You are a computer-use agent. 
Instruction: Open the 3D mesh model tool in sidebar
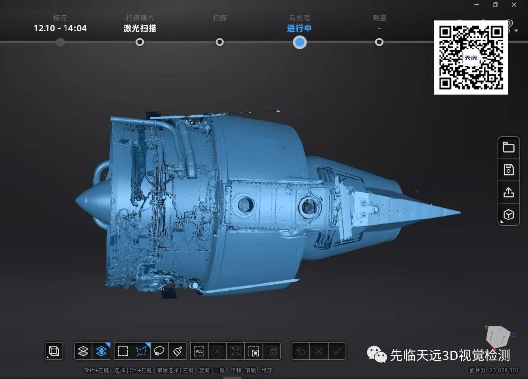click(x=508, y=215)
